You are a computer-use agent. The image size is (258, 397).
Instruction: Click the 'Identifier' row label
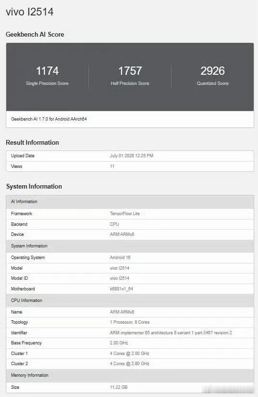[19, 333]
